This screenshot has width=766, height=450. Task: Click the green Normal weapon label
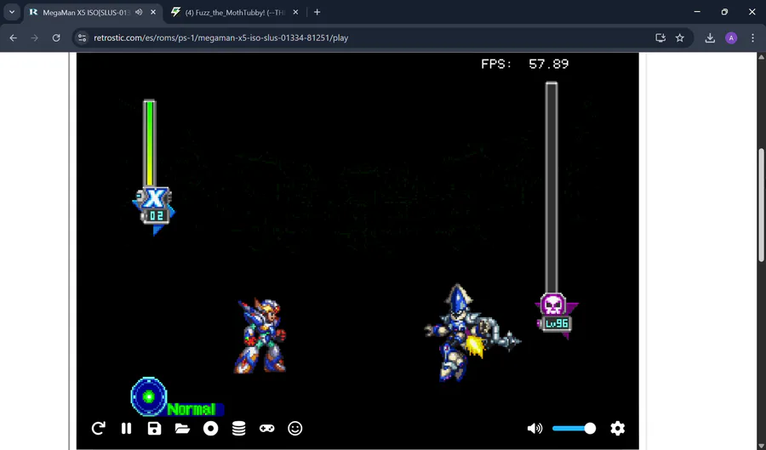coord(191,409)
